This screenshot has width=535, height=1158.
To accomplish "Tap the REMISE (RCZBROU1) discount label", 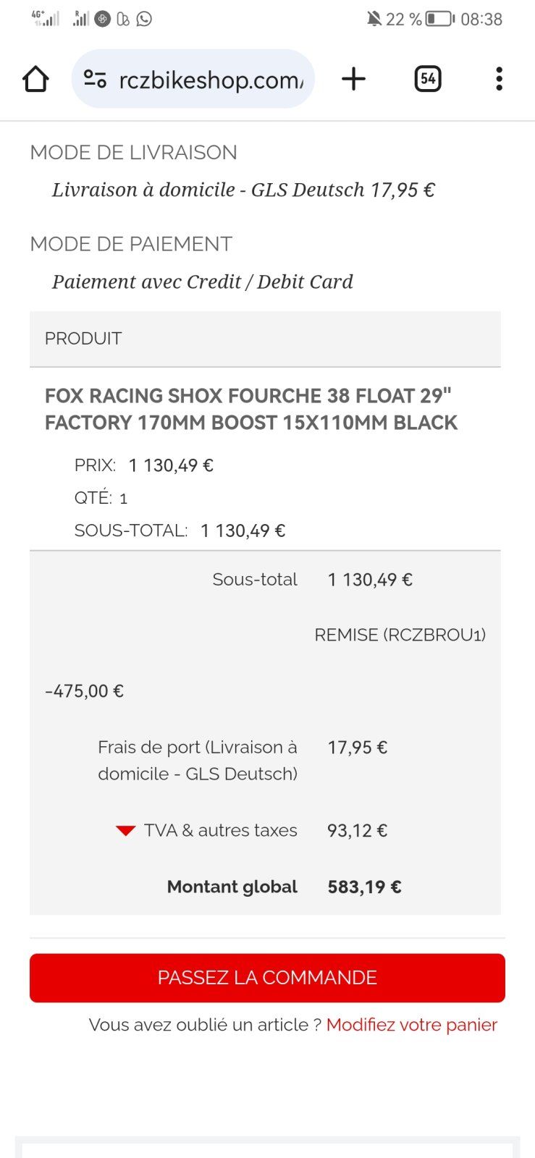I will tap(400, 635).
